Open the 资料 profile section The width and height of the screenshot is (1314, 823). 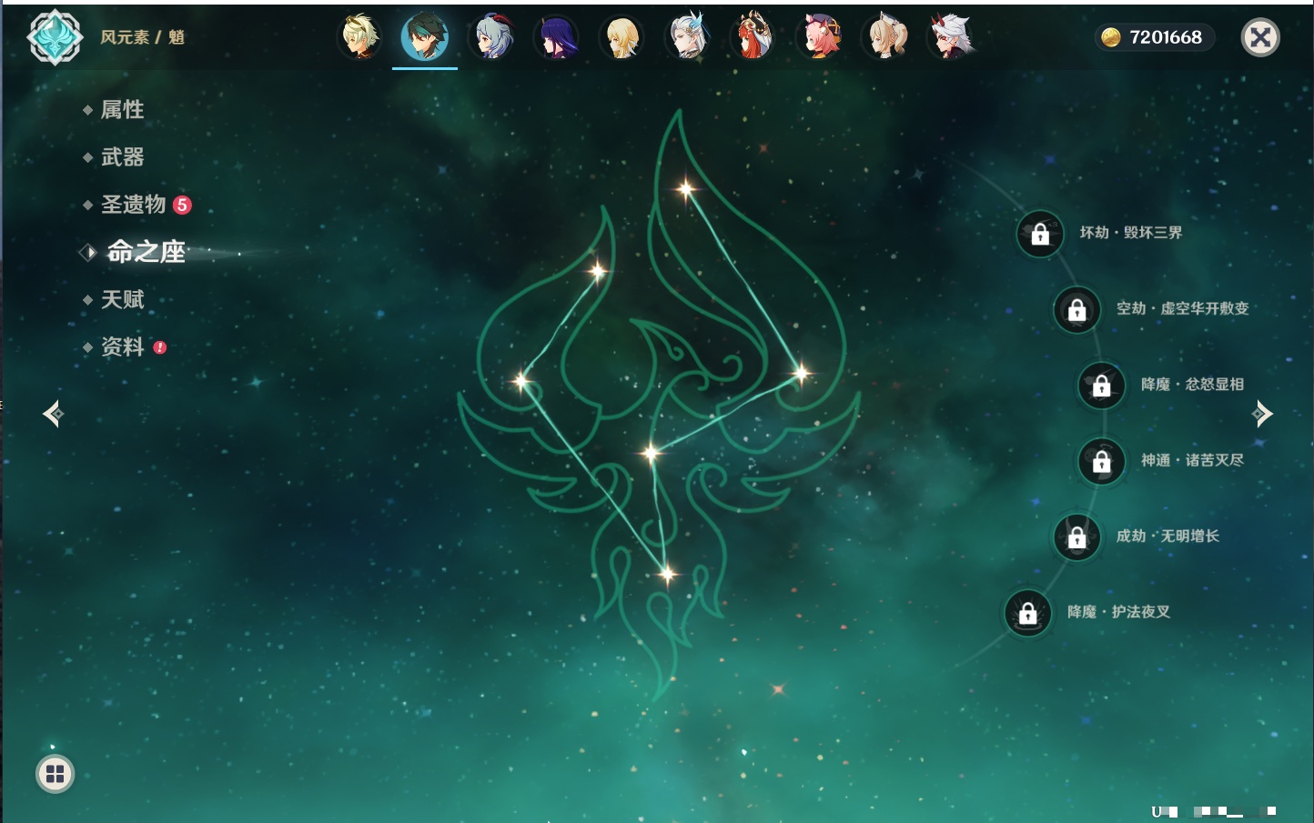(x=122, y=346)
